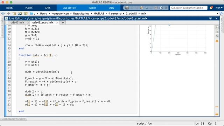The image size is (224, 126).
Task: Expand the arrow before Users in path
Action: pyautogui.click(x=38, y=14)
